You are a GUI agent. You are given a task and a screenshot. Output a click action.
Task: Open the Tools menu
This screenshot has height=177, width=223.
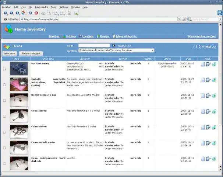click(x=53, y=7)
